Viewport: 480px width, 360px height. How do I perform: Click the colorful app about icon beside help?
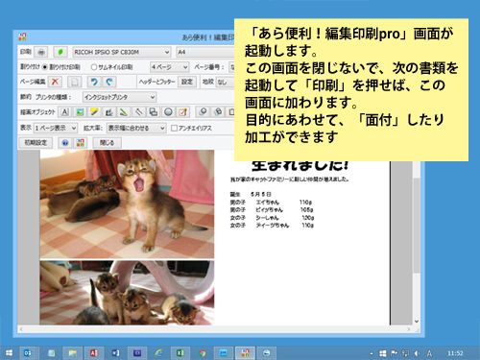pos(81,143)
